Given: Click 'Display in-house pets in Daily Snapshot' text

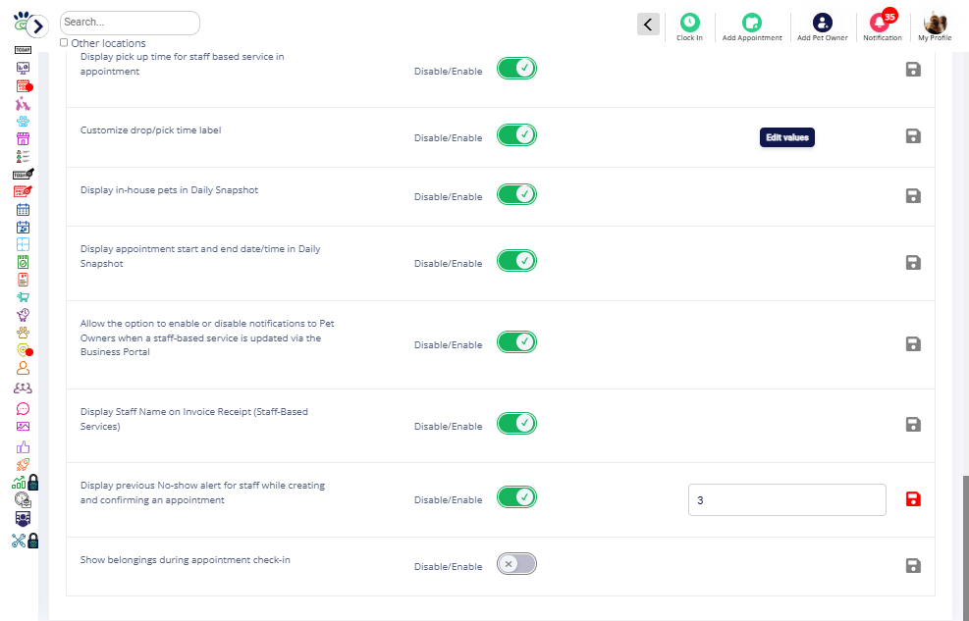Looking at the screenshot, I should click(x=169, y=190).
